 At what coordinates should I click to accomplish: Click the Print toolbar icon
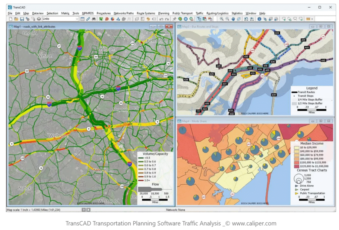tap(39, 19)
